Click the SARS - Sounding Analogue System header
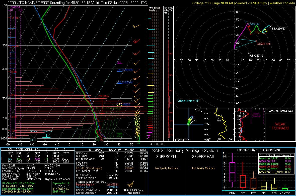Screen dimensions: 296x196 [x=185, y=151]
